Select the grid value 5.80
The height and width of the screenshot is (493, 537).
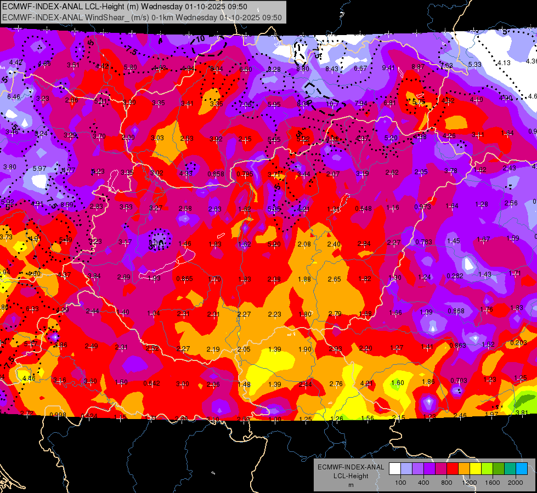point(130,67)
